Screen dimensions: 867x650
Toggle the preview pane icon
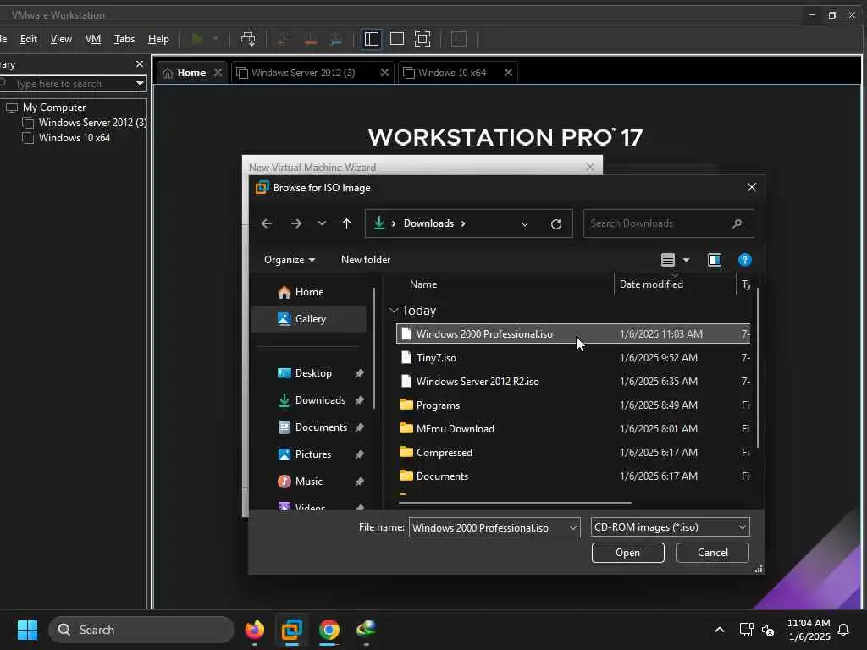tap(715, 260)
